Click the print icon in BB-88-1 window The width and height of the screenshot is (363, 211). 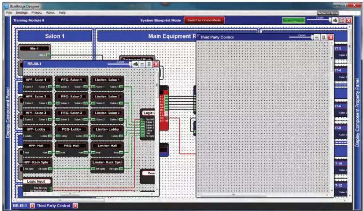click(136, 64)
